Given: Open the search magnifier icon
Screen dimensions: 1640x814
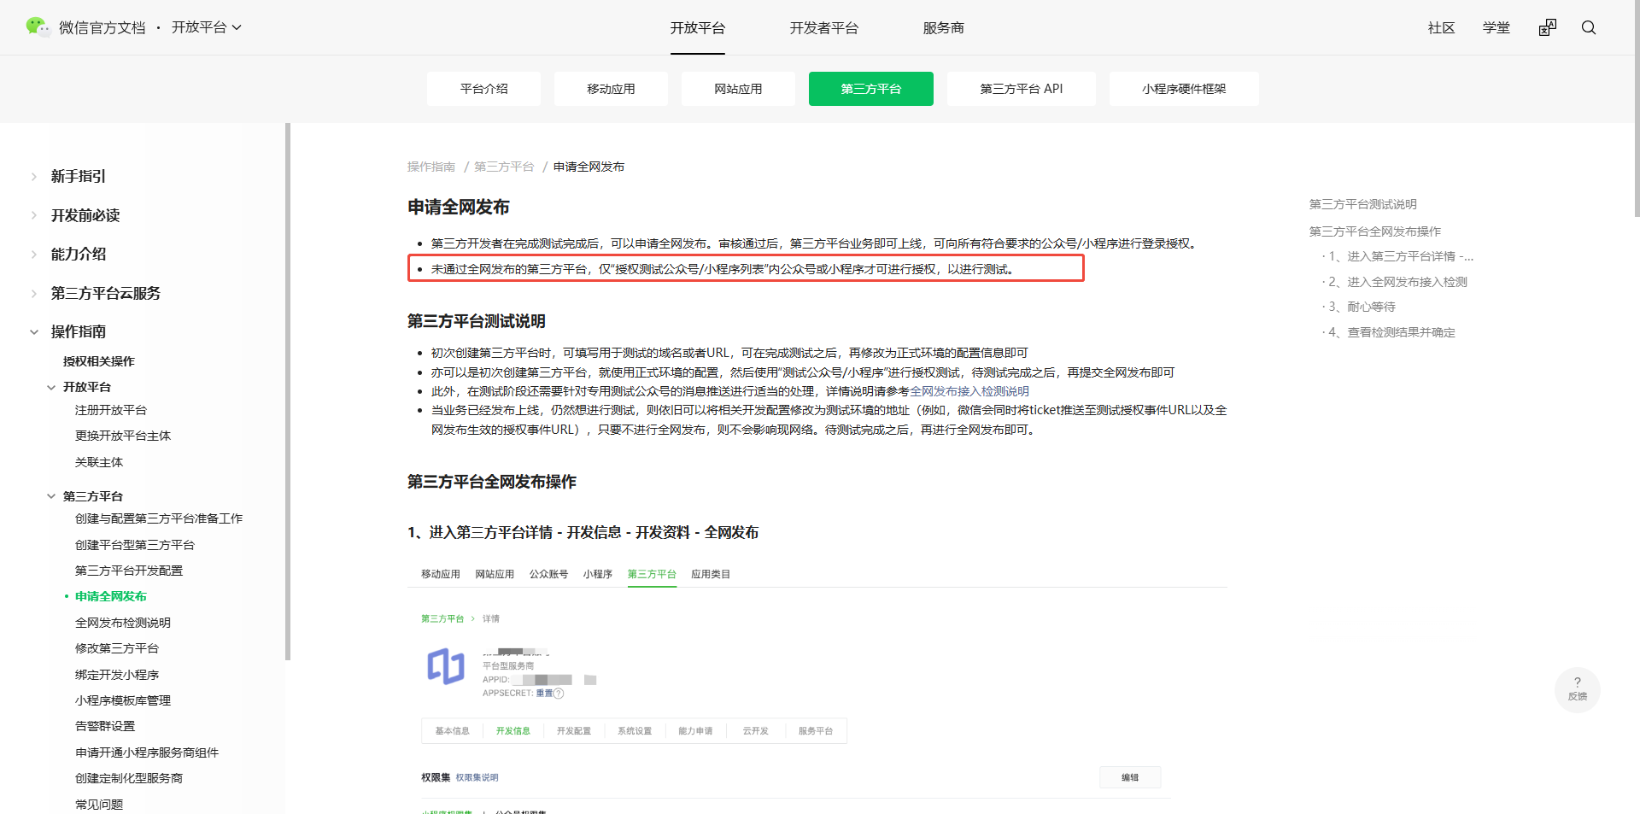Looking at the screenshot, I should tap(1589, 27).
